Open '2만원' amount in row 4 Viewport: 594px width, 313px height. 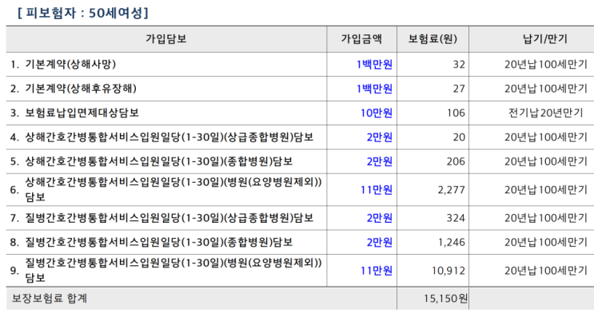coord(379,137)
